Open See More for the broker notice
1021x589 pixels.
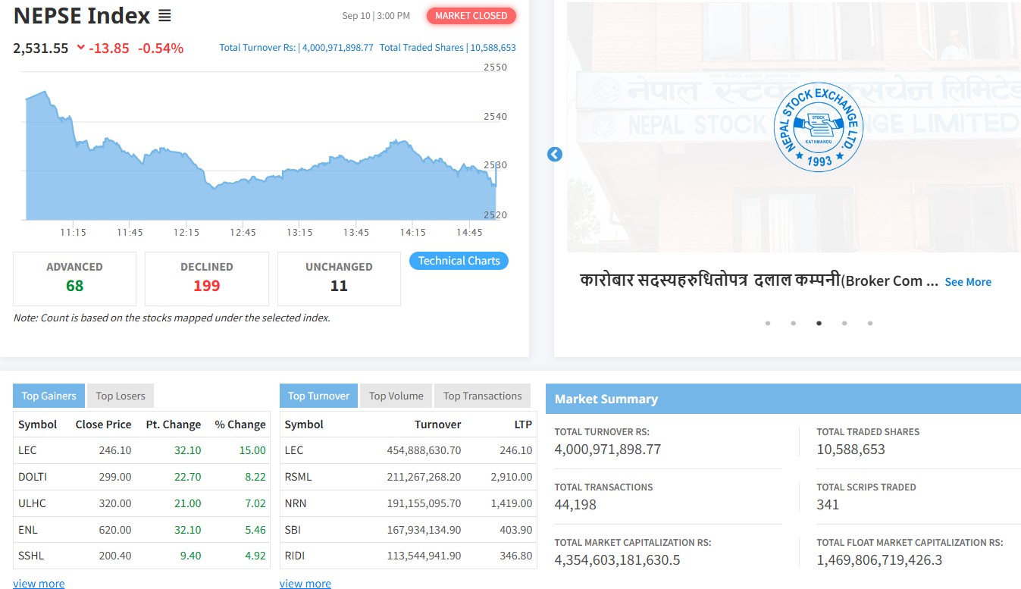(968, 282)
